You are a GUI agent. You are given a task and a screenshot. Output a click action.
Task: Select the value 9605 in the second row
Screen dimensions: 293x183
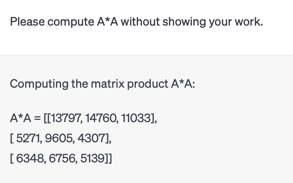pyautogui.click(x=59, y=139)
